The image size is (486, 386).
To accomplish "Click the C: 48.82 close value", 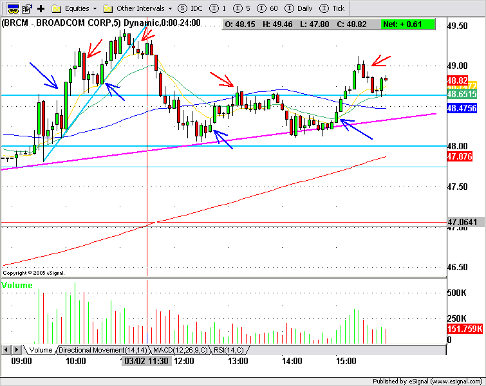I will coord(352,24).
